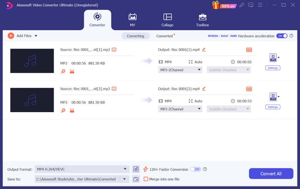Open MP3-2Channel audio dropdown for Rec 0001(2).mp4
The height and width of the screenshot is (189, 300).
180,109
